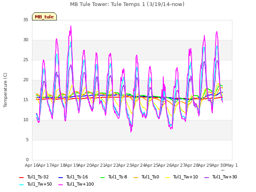This screenshot has width=256, height=192.
Task: Select the red Tul1_Ts-32 legend swatch
Action: pos(21,177)
